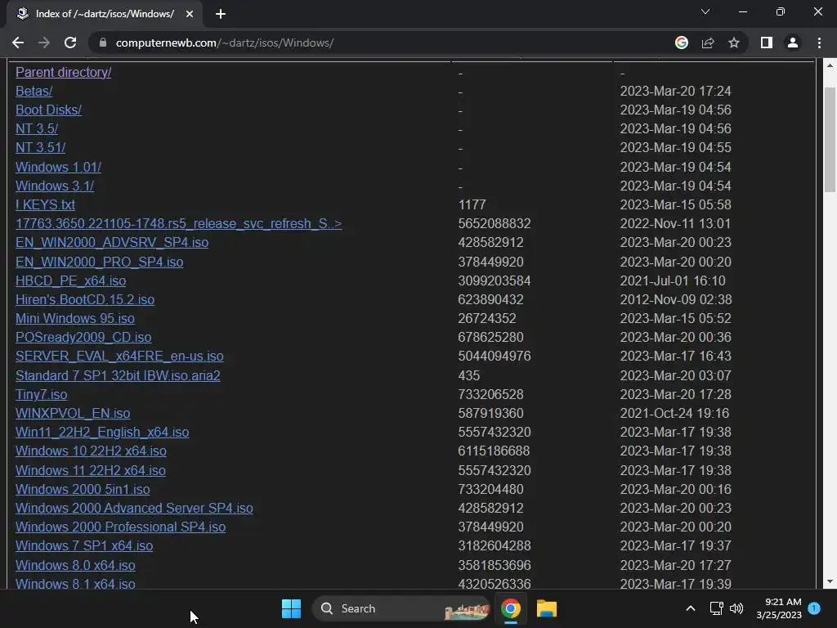The height and width of the screenshot is (628, 837).
Task: Expand the tab search dropdown
Action: (705, 11)
